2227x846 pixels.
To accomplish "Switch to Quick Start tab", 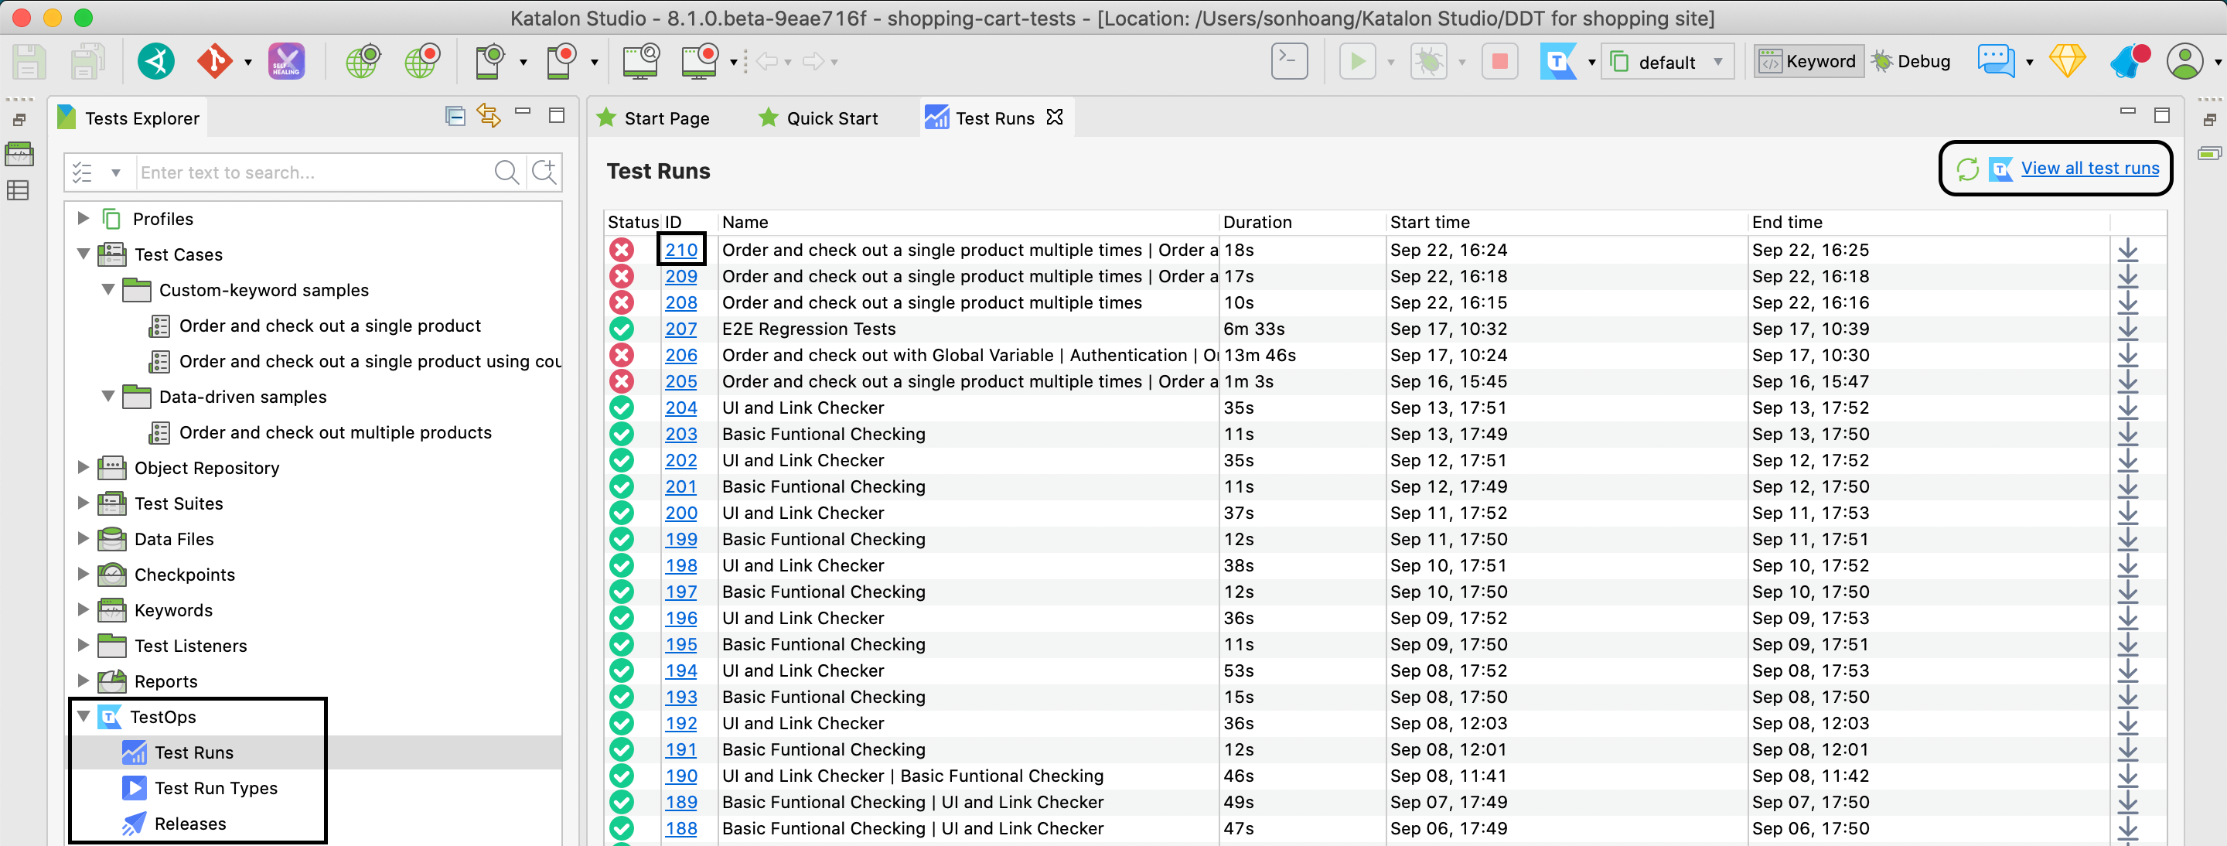I will click(x=817, y=118).
